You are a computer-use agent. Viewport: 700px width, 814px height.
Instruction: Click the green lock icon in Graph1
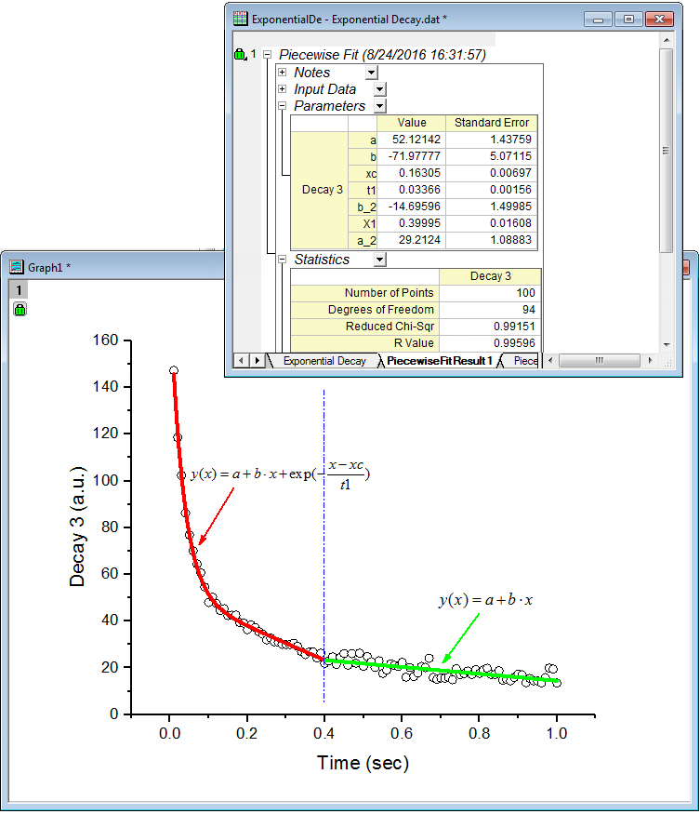(20, 309)
